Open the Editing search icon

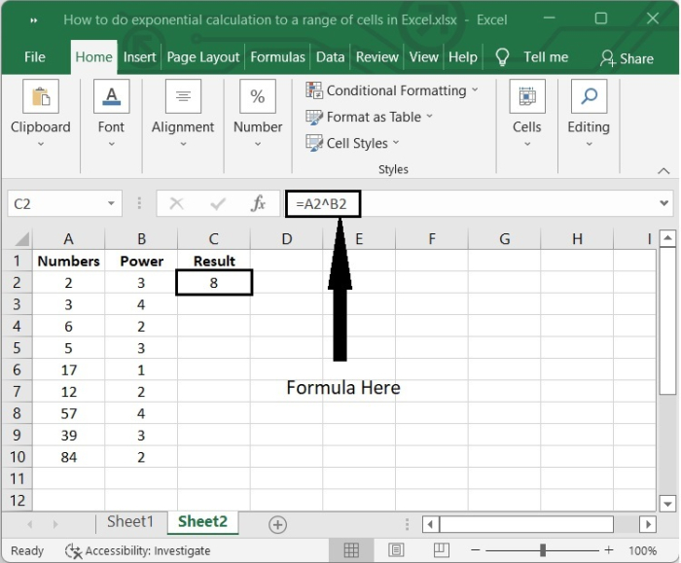(589, 97)
